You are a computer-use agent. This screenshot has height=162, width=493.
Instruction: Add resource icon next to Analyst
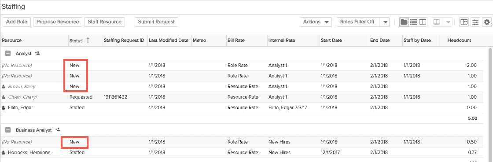[38, 53]
